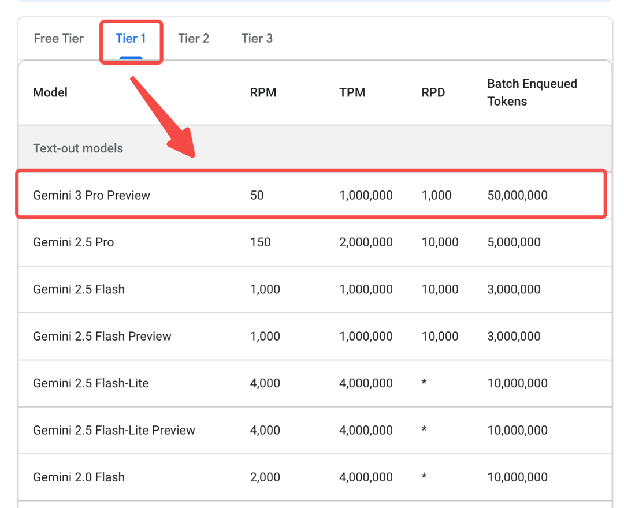Switch to the Tier 3 tab
Viewport: 624px width, 508px height.
coord(257,39)
